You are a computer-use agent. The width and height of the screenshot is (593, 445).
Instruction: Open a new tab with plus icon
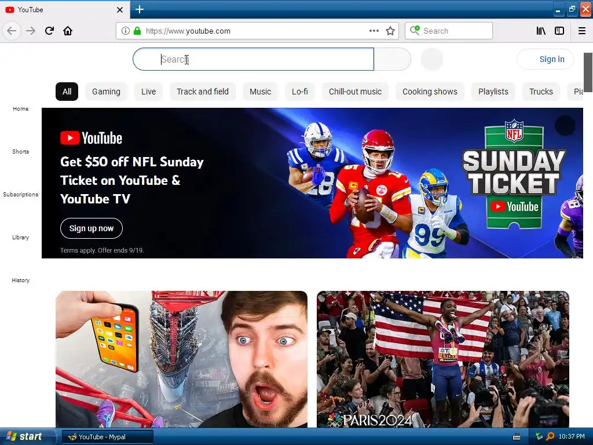point(139,9)
